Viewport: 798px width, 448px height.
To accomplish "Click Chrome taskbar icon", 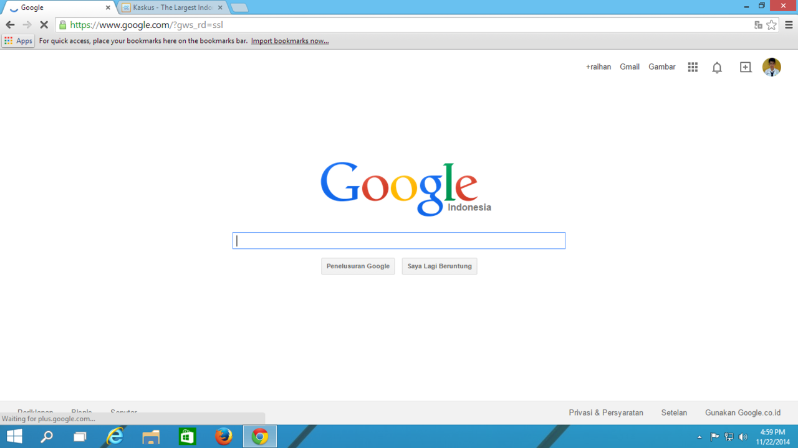I will (x=260, y=437).
